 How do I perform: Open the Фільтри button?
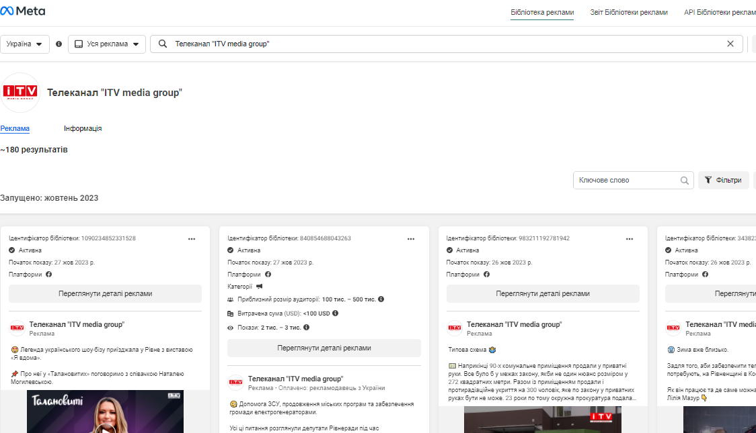(x=724, y=180)
